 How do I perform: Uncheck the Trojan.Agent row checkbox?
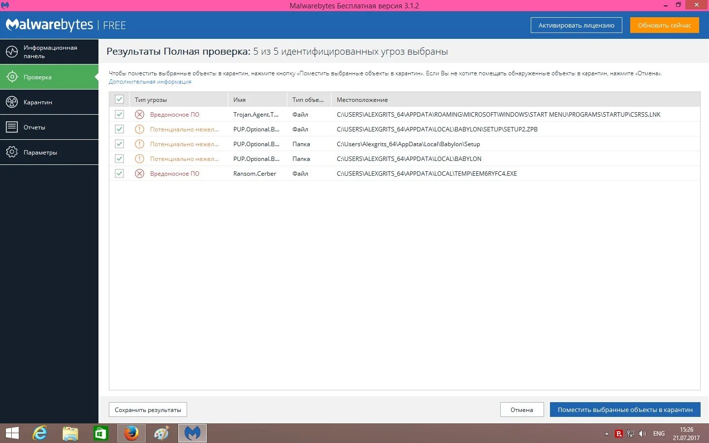click(x=119, y=114)
